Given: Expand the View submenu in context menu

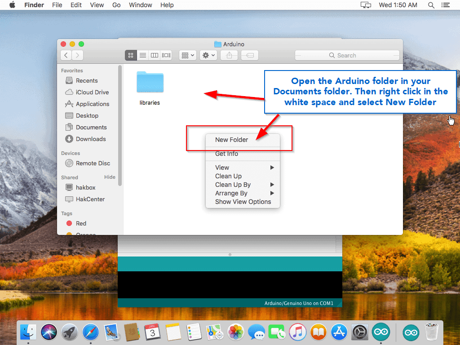Looking at the screenshot, I should coord(243,168).
